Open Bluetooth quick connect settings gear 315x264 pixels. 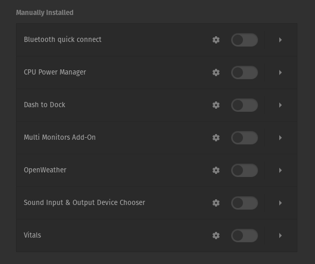point(216,40)
